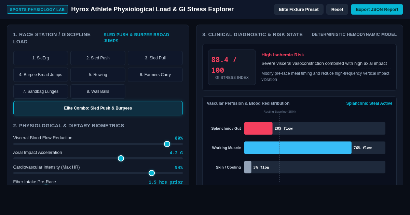
Task: Pick the 4. Burpee Broad Jumps station
Action: coord(41,75)
